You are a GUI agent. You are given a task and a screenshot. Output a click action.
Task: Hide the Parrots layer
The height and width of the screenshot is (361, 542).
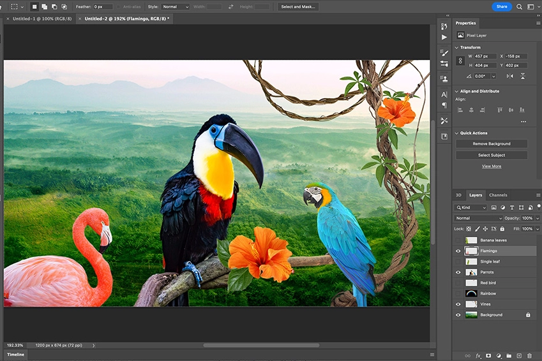458,272
